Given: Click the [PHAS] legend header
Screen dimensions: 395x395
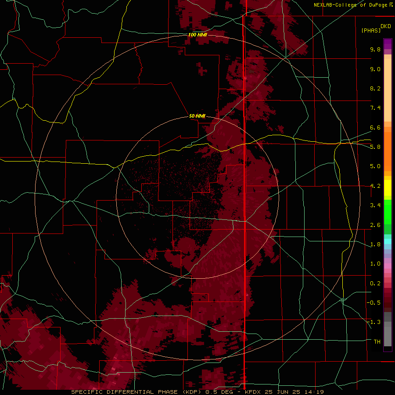Looking at the screenshot, I should [x=371, y=30].
